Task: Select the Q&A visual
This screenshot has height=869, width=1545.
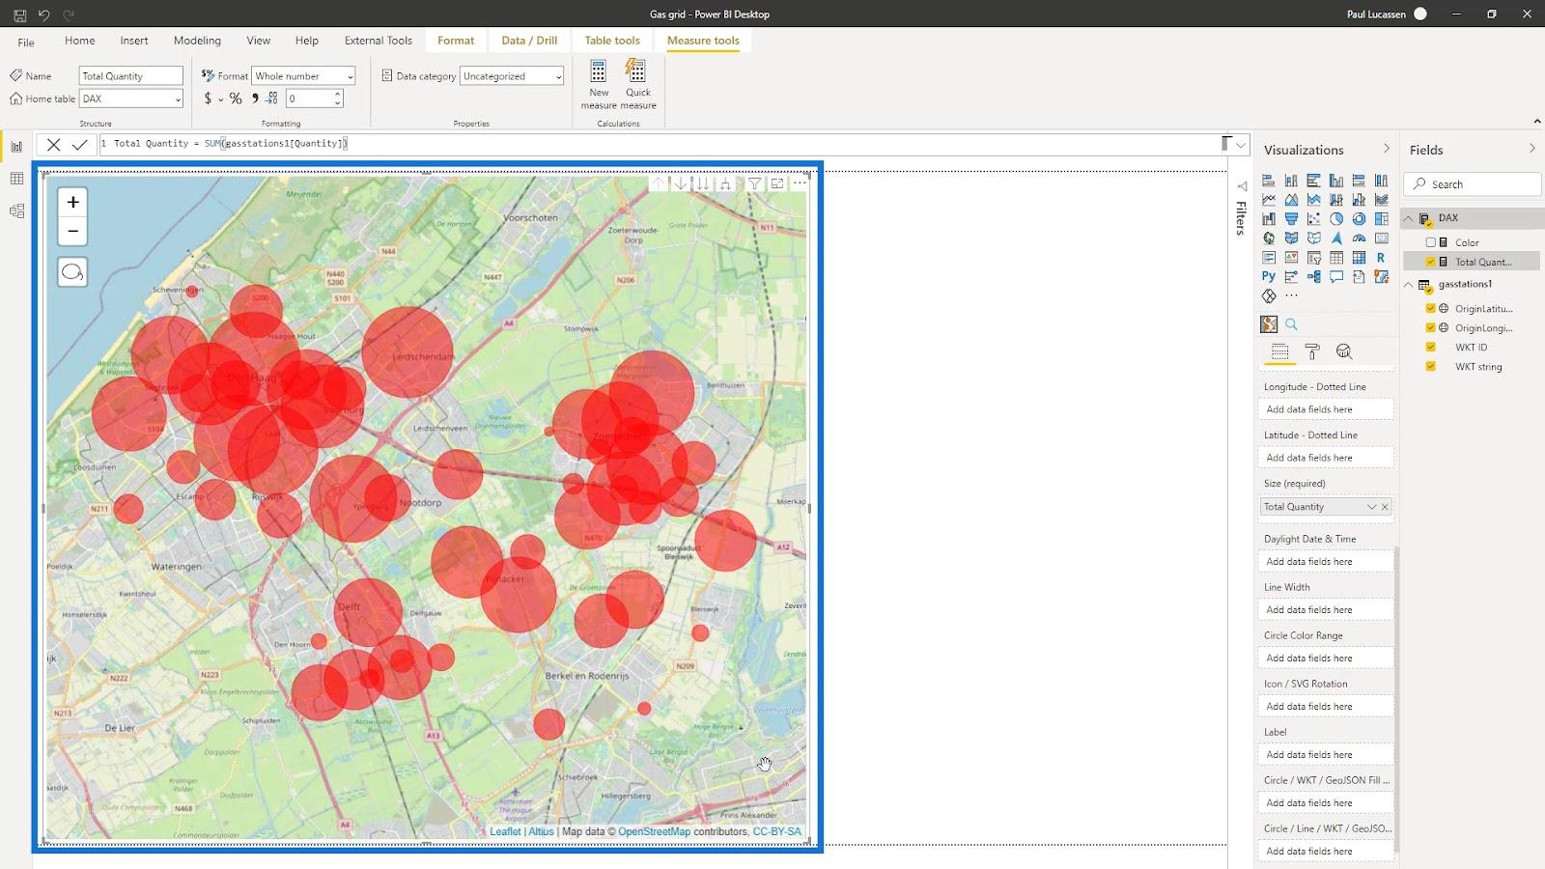Action: [x=1336, y=277]
